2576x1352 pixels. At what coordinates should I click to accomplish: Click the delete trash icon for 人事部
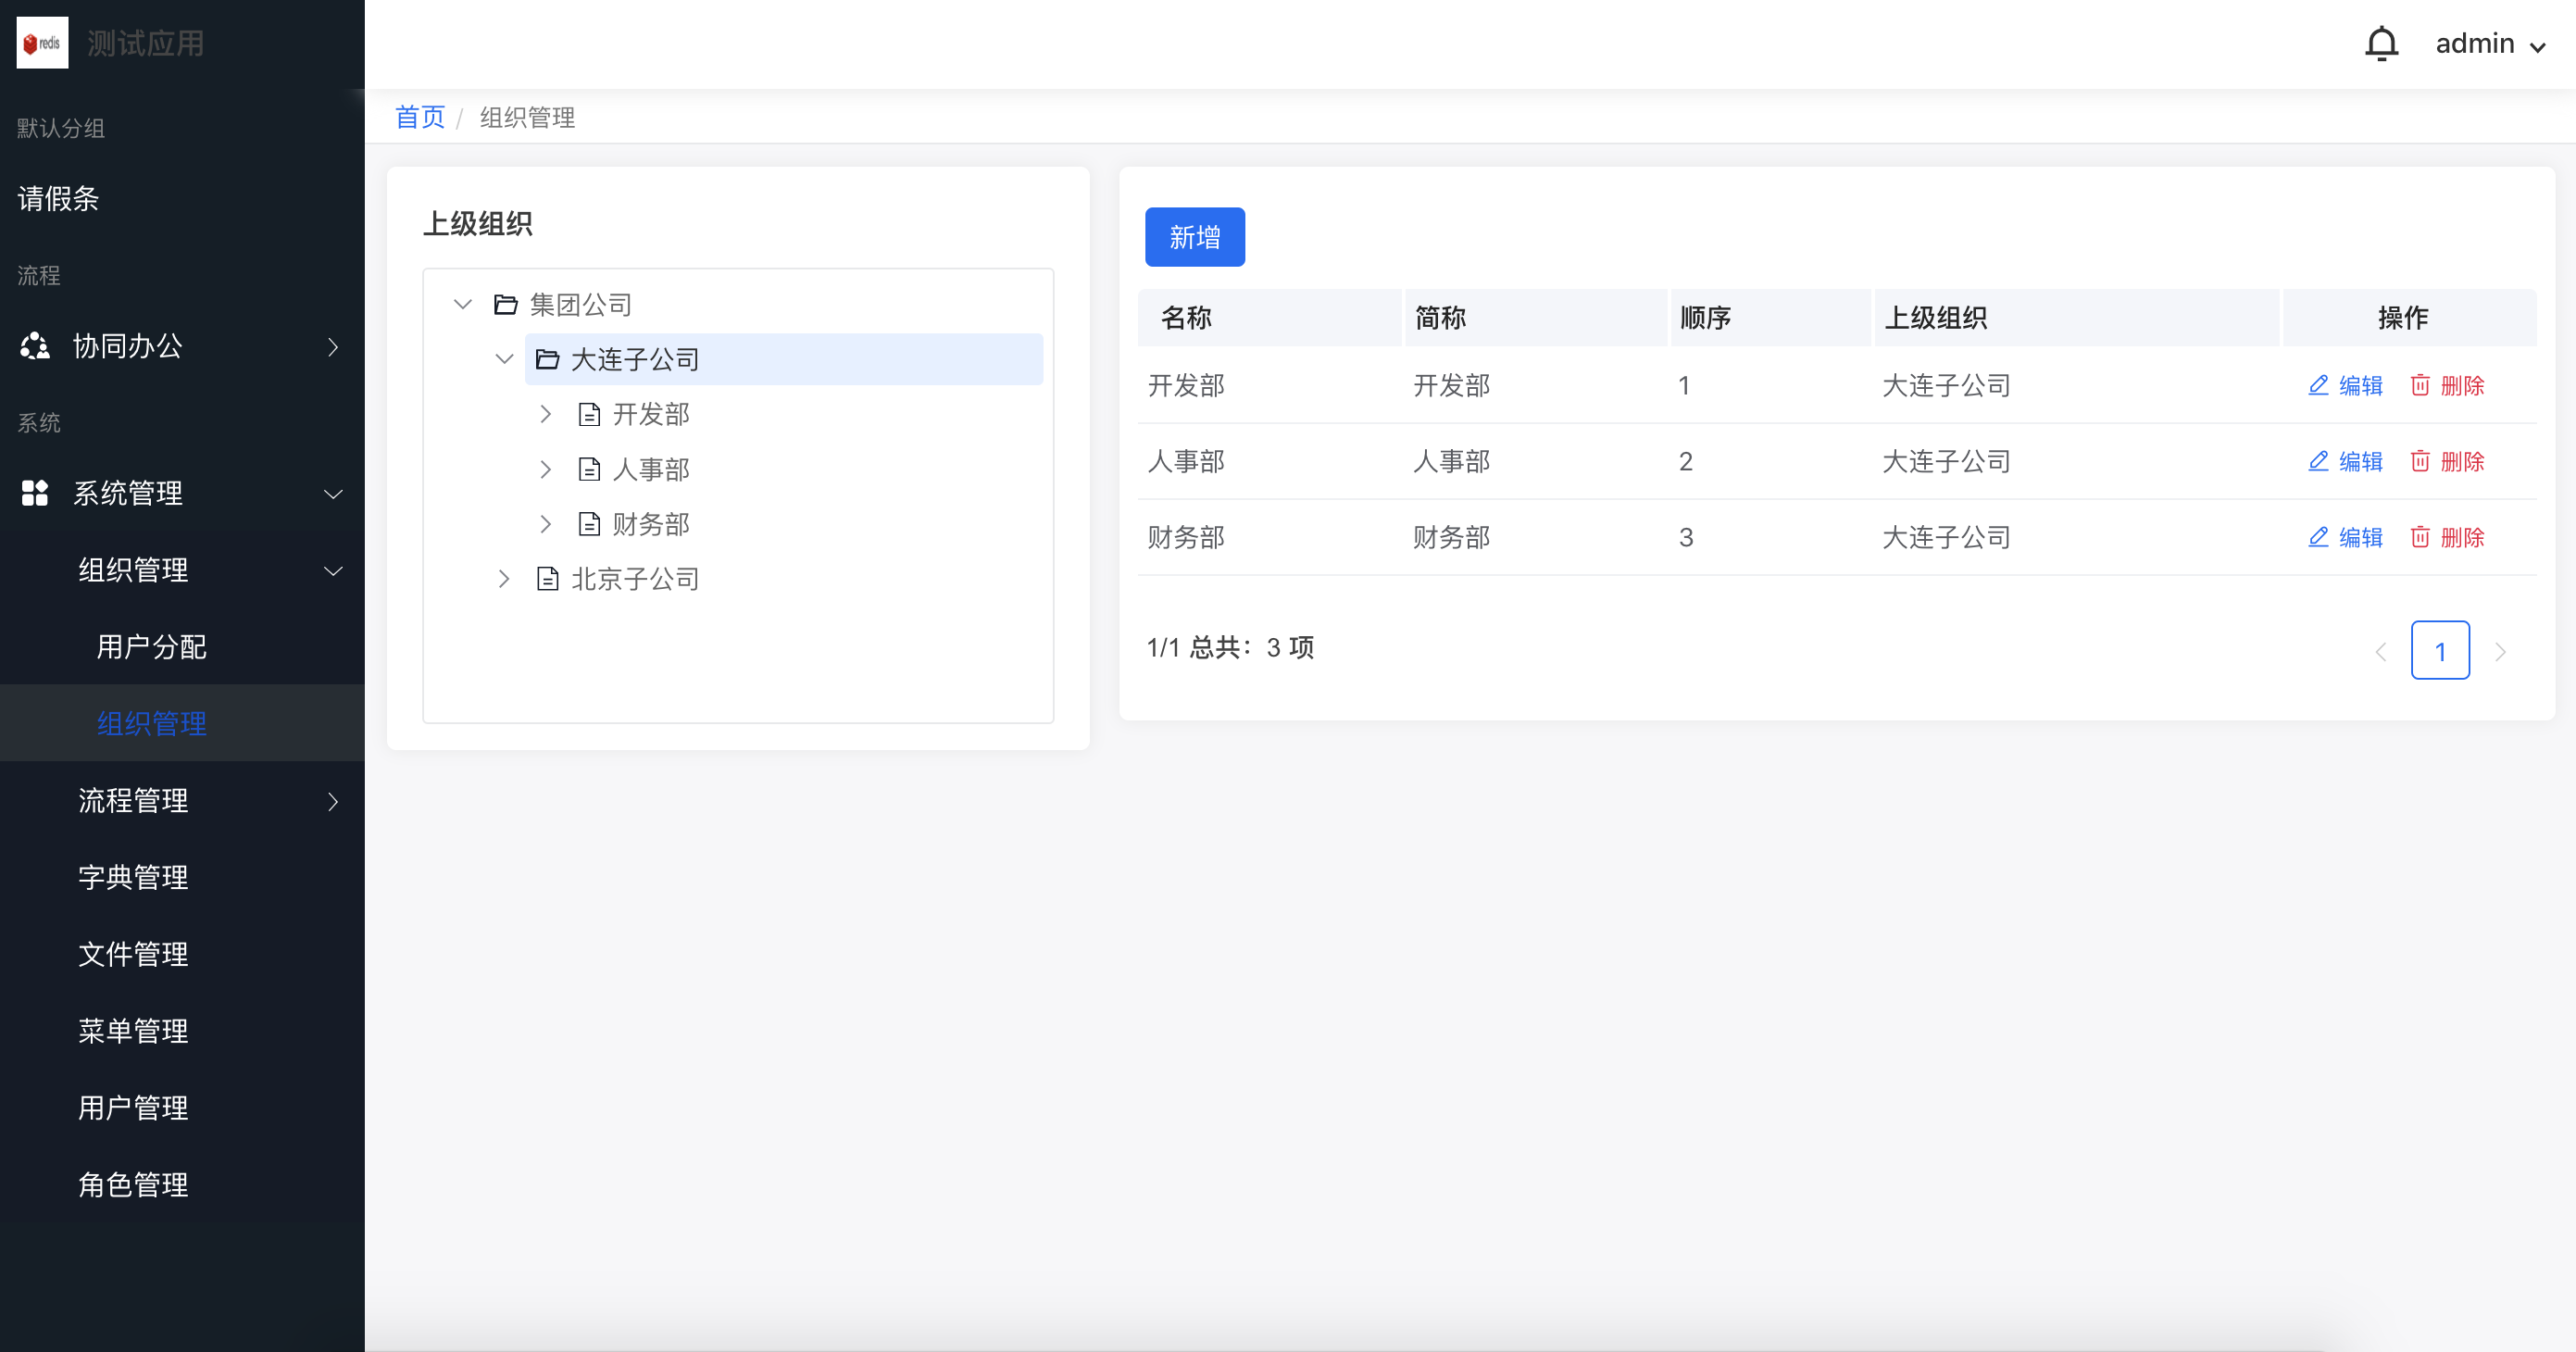[2420, 461]
